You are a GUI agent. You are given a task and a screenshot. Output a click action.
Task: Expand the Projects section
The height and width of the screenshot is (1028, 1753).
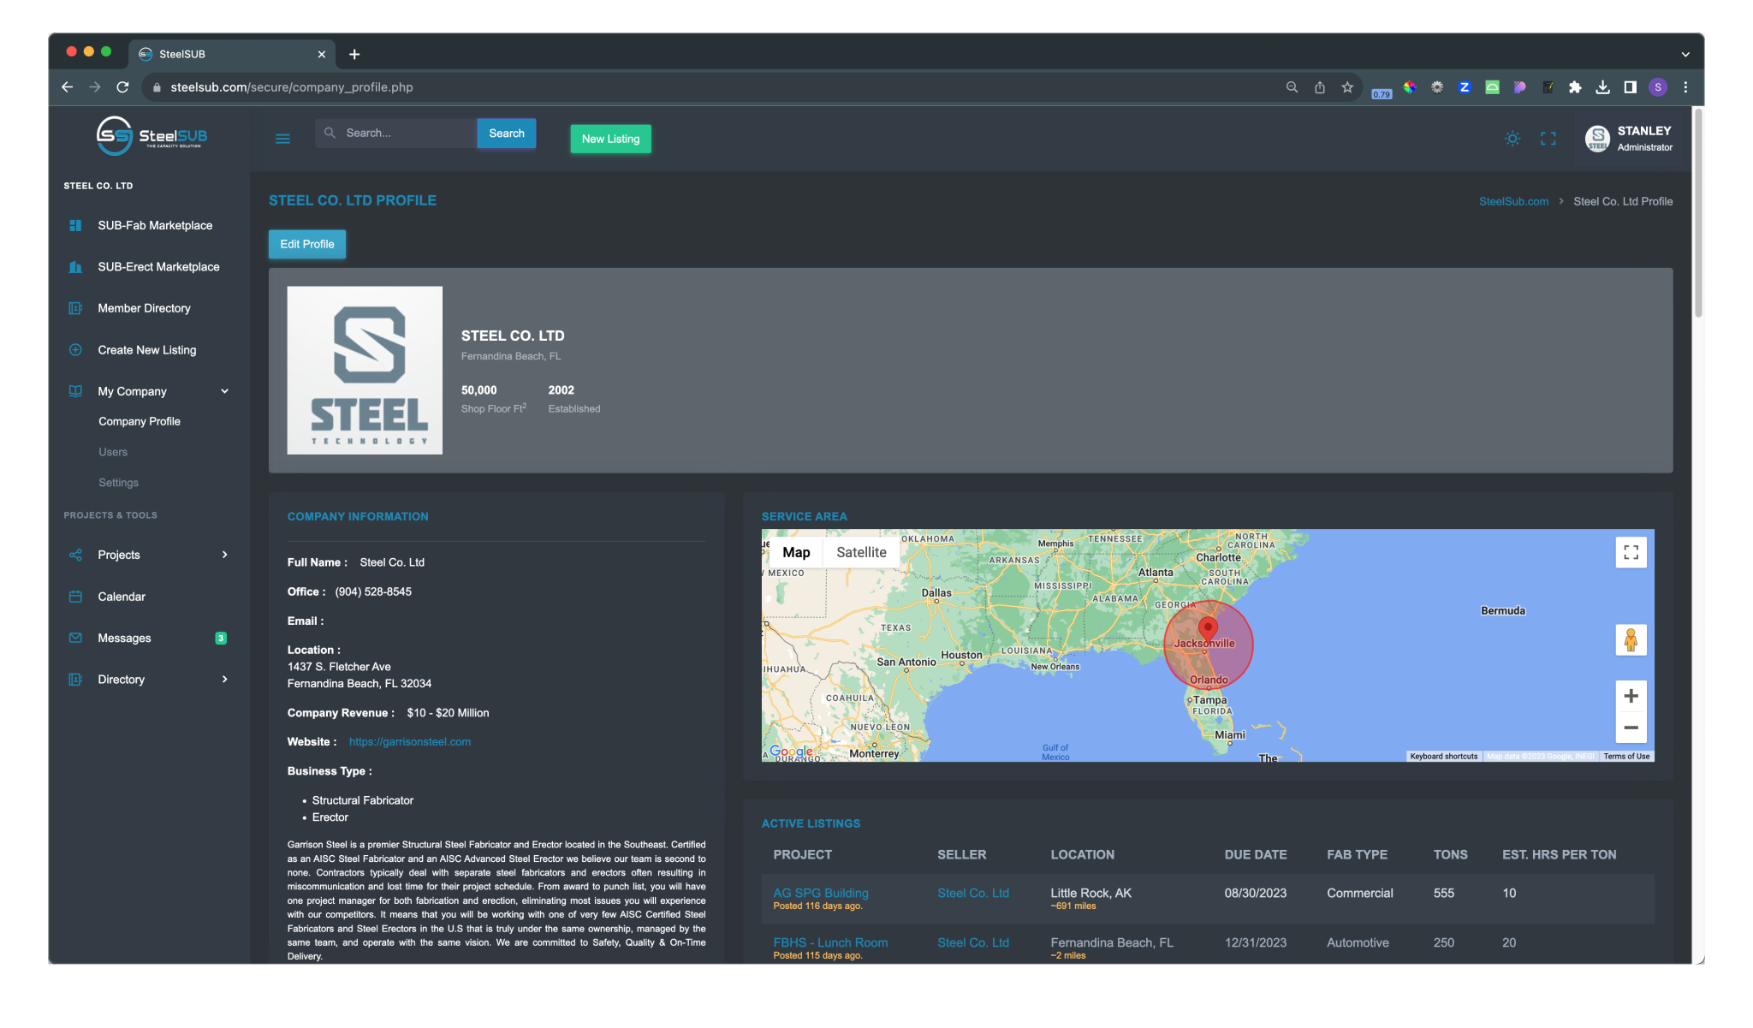225,555
